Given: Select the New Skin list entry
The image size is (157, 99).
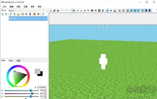Looking at the screenshot, I should tap(28, 18).
